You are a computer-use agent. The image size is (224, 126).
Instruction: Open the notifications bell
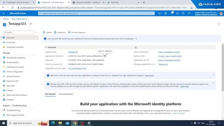click(171, 13)
